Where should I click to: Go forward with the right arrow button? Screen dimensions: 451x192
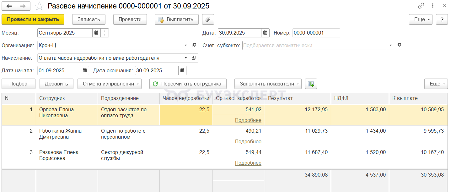click(x=24, y=6)
